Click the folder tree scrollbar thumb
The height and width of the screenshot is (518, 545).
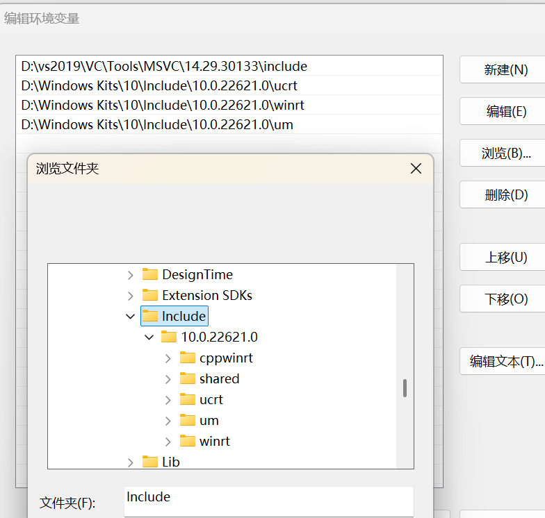click(x=405, y=388)
